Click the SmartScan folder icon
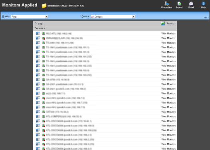Viewport: 210px width, 150px height. 44,6
